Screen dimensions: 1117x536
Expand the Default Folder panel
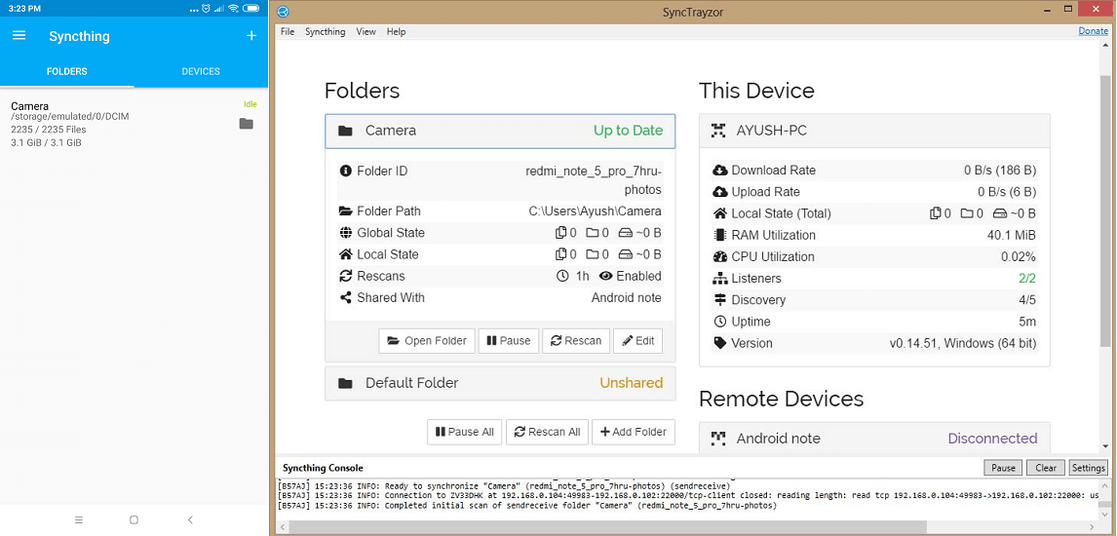point(500,383)
